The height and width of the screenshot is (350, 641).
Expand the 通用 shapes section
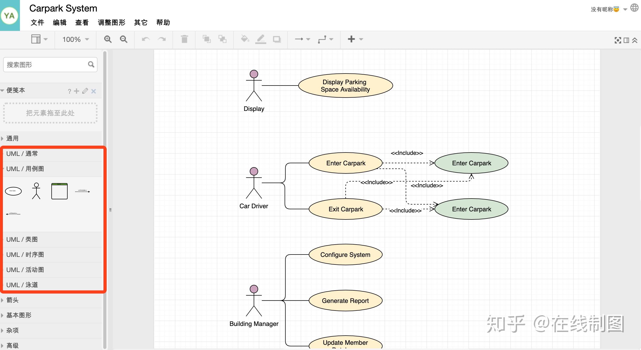point(51,138)
